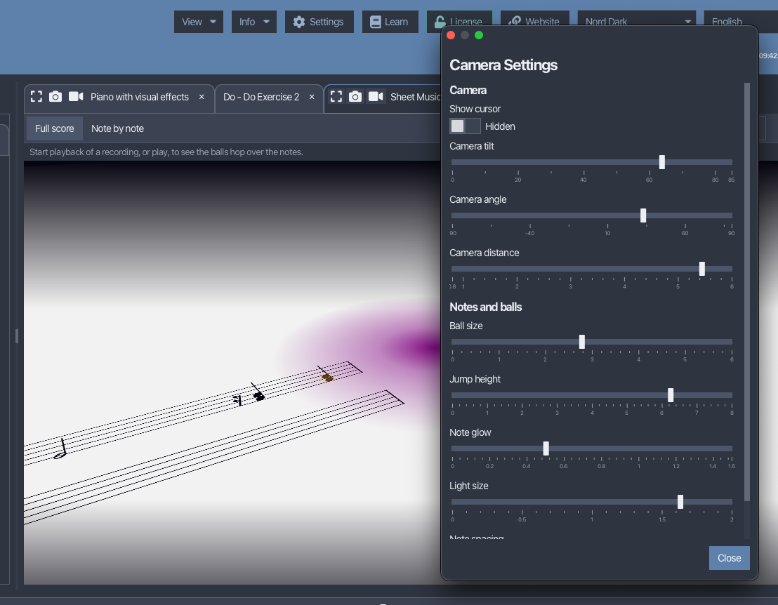
Task: Click Close button in Camera Settings
Action: (729, 558)
